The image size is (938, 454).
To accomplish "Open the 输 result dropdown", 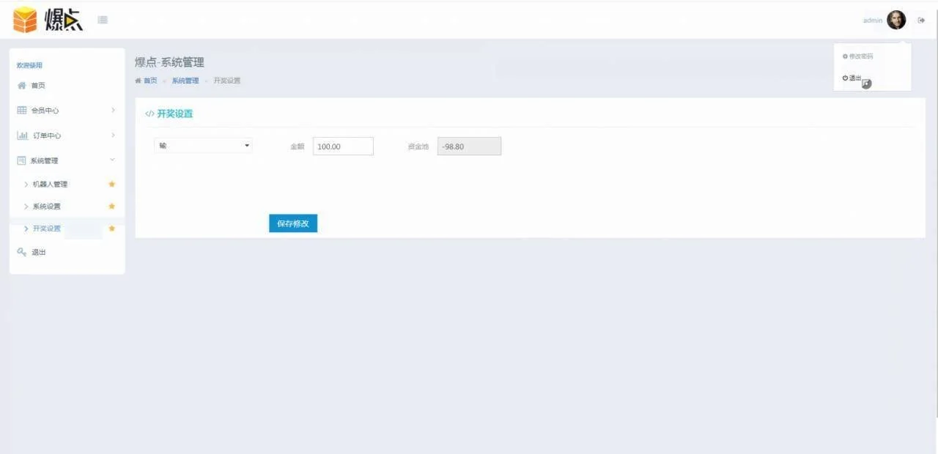I will pos(203,146).
